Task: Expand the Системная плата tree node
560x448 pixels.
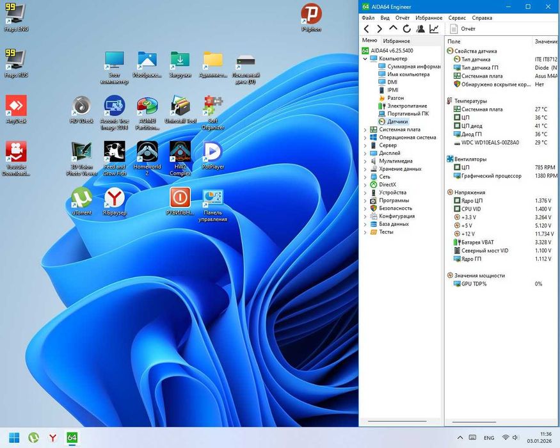Action: click(365, 129)
